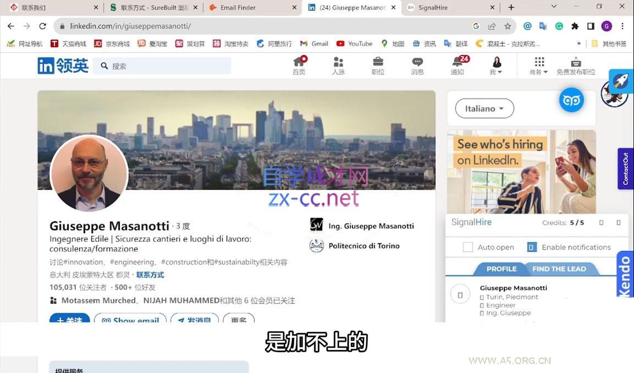Open the My Network (人脉) icon

pyautogui.click(x=338, y=62)
